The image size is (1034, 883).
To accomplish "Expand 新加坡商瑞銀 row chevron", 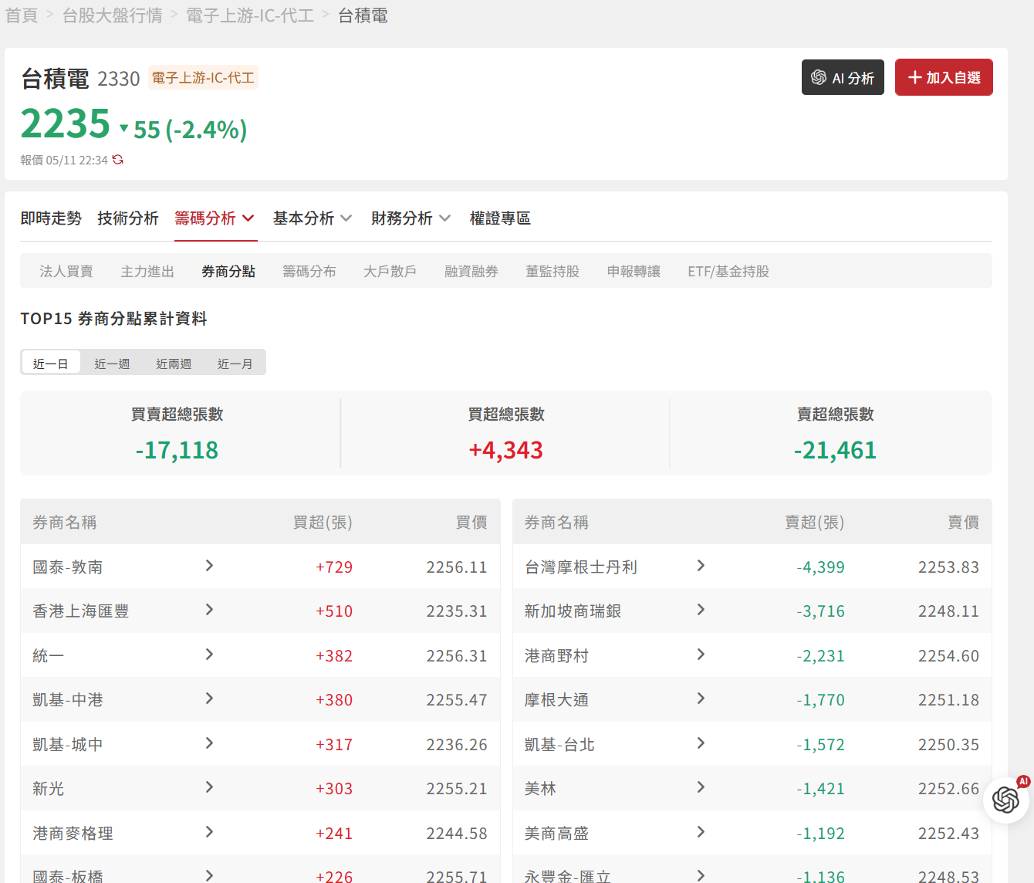I will pos(701,610).
